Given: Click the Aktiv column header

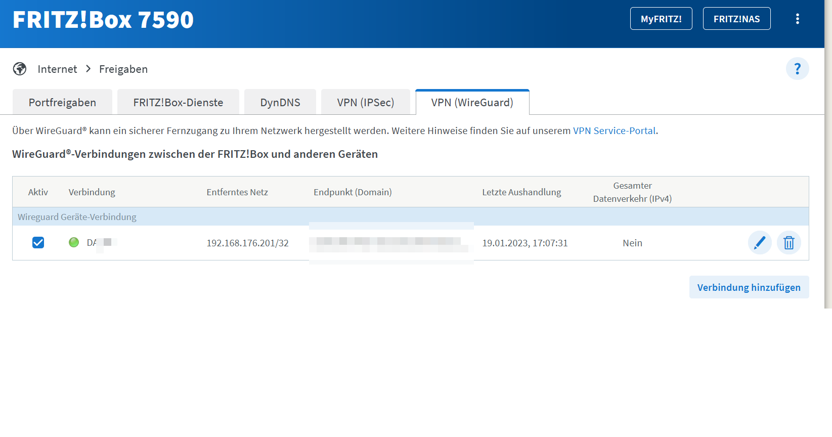Looking at the screenshot, I should pos(38,192).
